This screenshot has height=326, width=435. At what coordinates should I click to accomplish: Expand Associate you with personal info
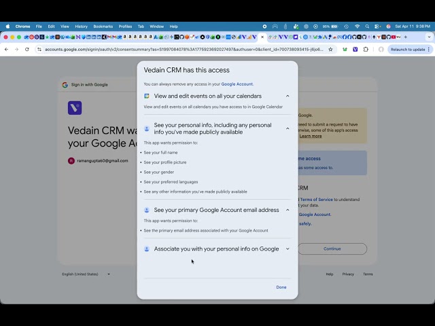click(x=288, y=249)
